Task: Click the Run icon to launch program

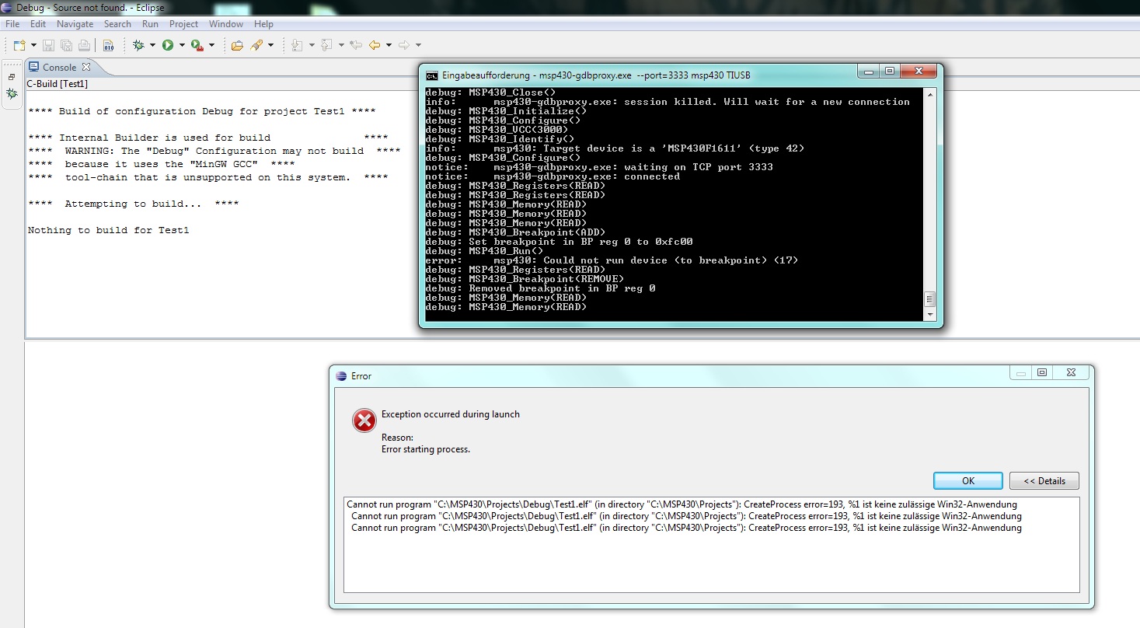Action: 168,44
